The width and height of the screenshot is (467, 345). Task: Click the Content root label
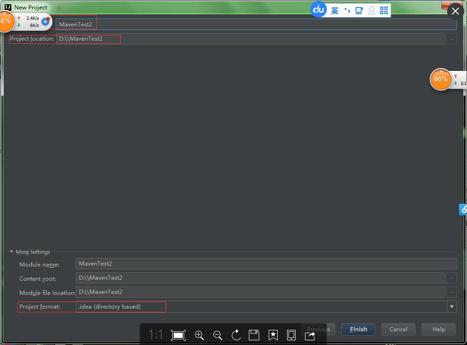pos(37,279)
